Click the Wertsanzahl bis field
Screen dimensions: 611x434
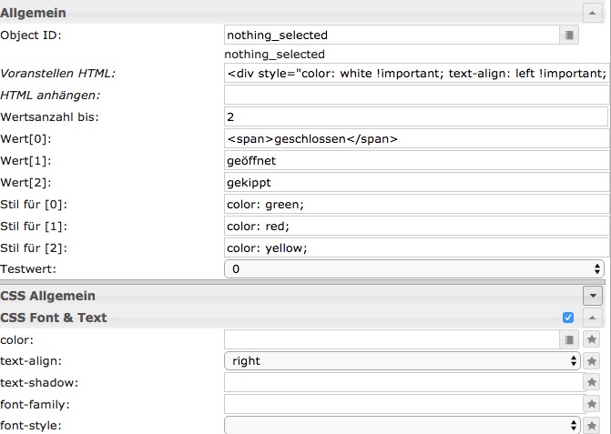tap(415, 117)
